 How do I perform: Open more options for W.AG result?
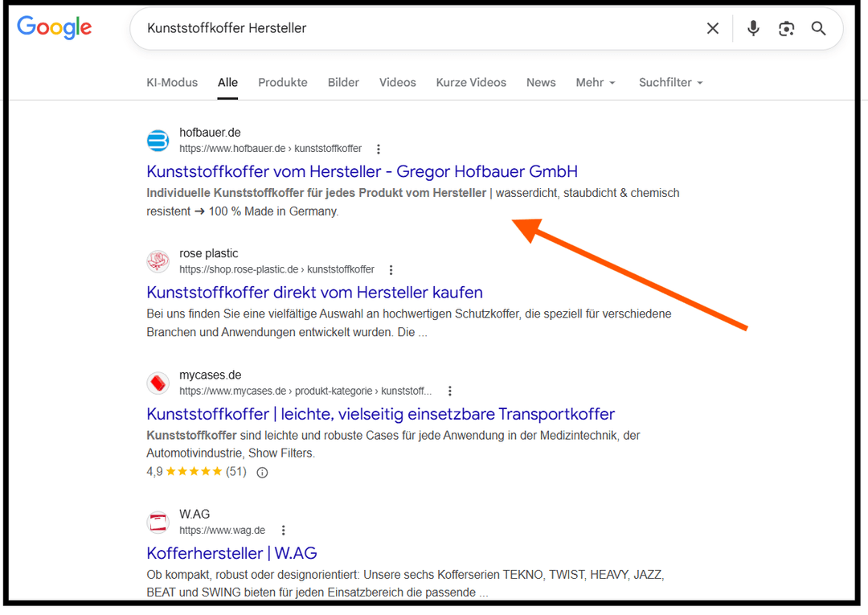(x=284, y=531)
